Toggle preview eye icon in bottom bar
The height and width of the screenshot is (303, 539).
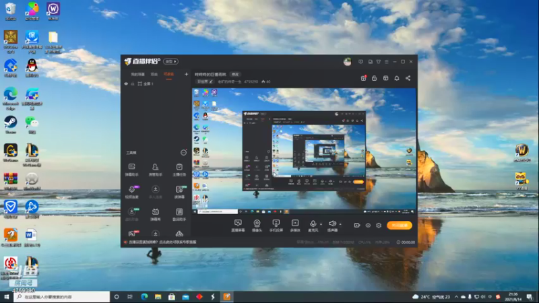[368, 226]
